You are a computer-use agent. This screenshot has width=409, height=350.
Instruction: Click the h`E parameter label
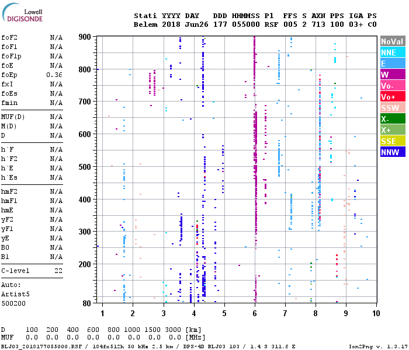click(7, 168)
